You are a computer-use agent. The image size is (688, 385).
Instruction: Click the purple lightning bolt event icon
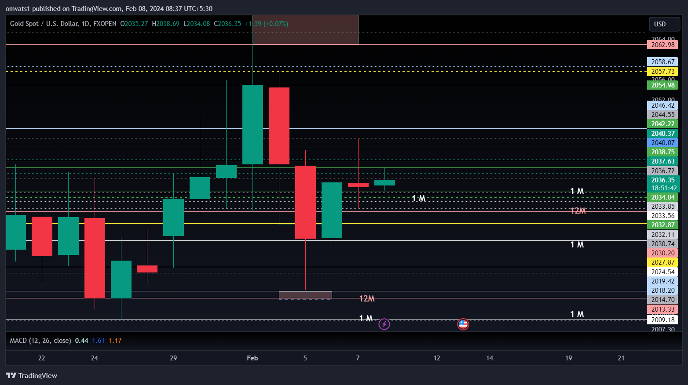(x=384, y=324)
